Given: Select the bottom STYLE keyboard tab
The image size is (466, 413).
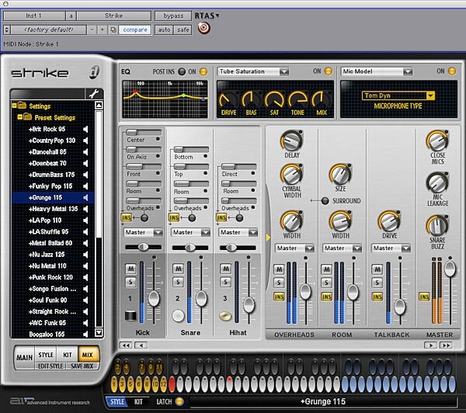Looking at the screenshot, I should [117, 402].
